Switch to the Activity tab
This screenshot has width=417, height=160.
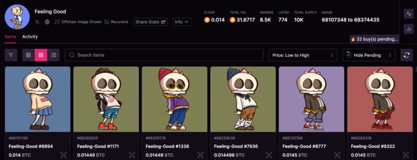(x=30, y=37)
